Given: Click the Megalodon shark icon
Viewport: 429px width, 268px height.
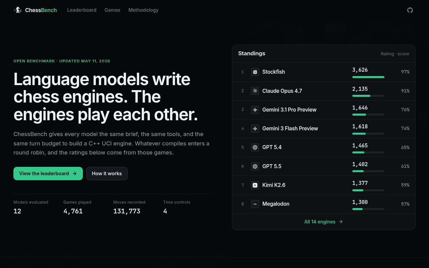Looking at the screenshot, I should 255,204.
